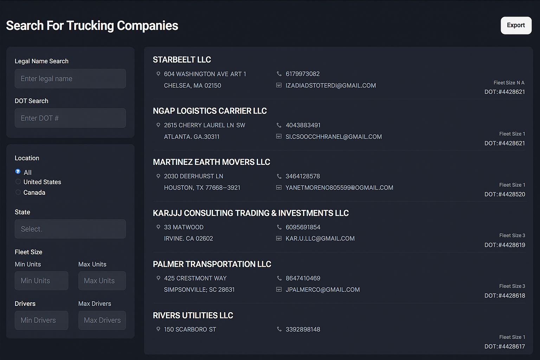Click the phone icon next to 4043883491
Image resolution: width=540 pixels, height=360 pixels.
[279, 125]
